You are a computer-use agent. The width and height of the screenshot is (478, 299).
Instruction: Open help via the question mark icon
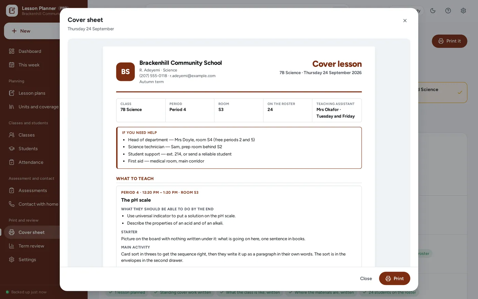[x=448, y=11]
